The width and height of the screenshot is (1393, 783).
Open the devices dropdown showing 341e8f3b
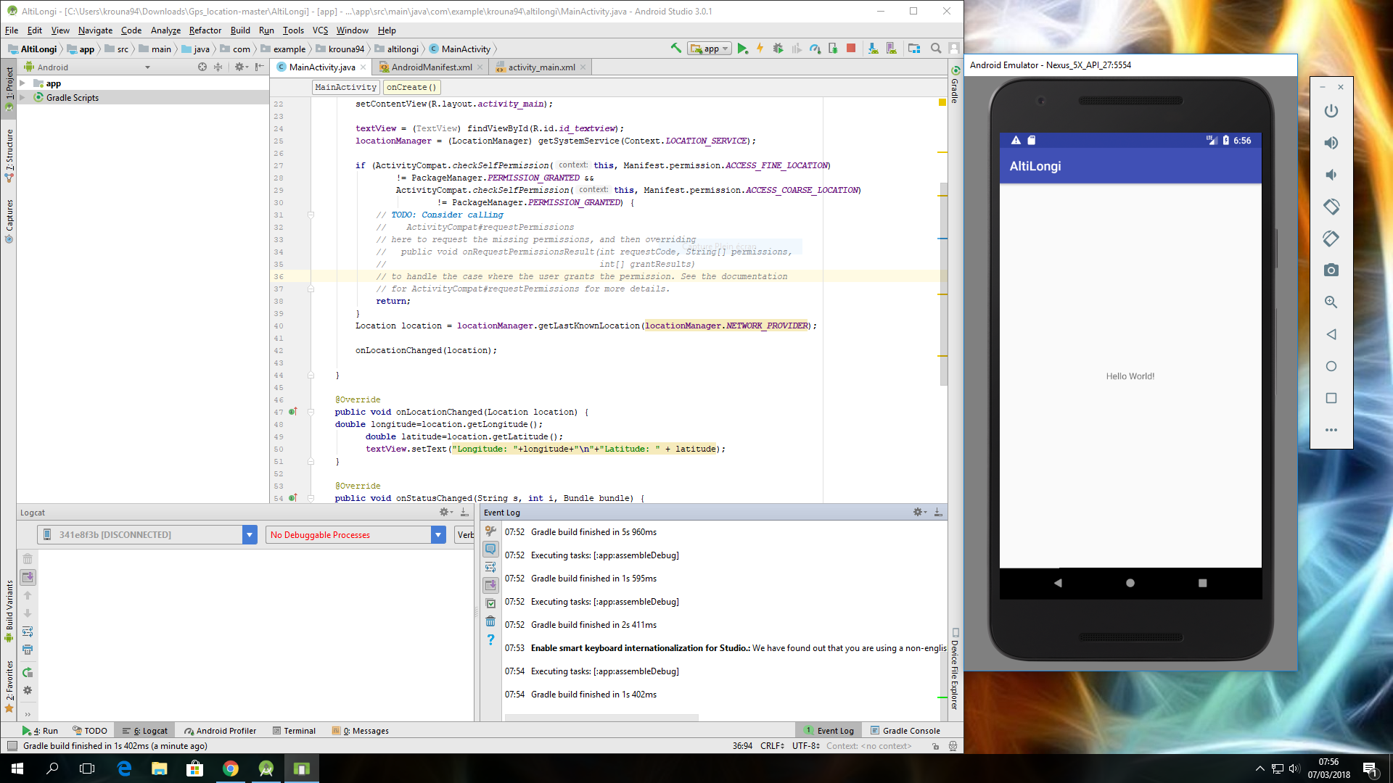point(250,534)
